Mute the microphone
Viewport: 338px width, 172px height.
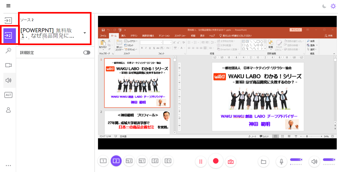[x=282, y=162]
